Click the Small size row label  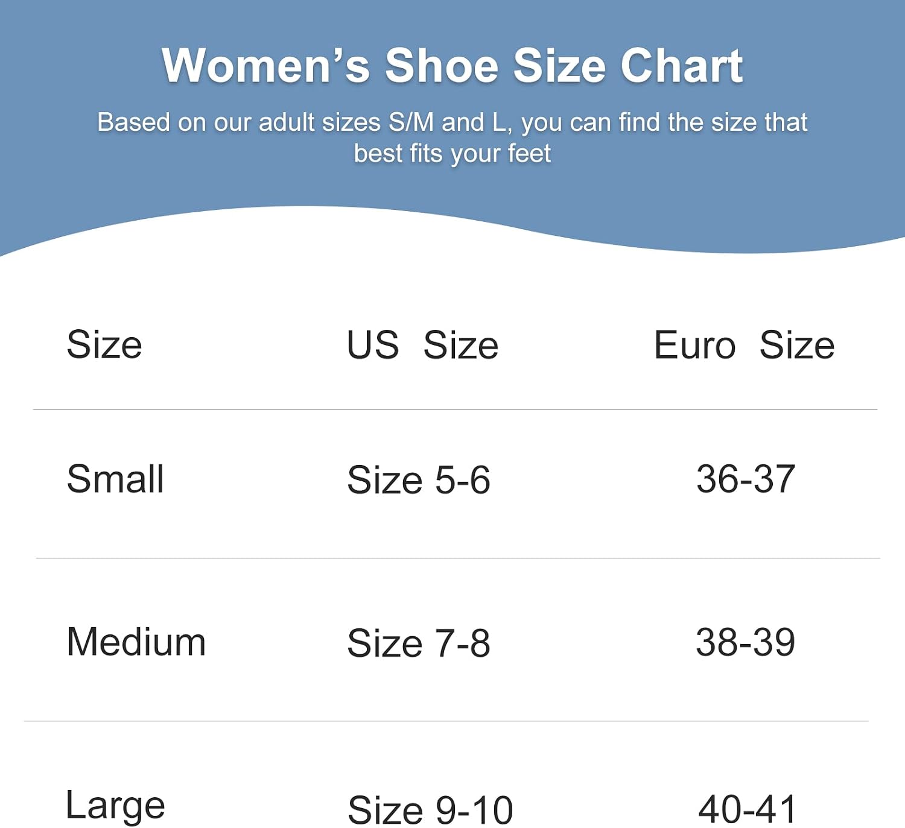(x=115, y=479)
